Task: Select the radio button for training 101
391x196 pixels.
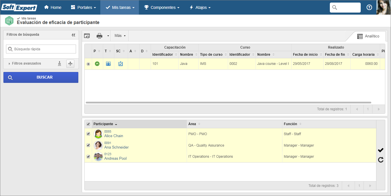Action: tap(88, 64)
